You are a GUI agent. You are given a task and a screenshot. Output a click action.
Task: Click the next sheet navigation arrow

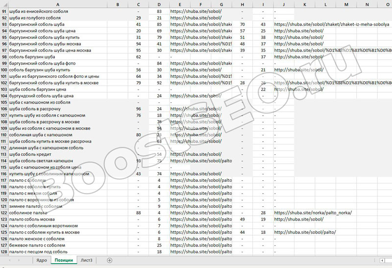[19, 260]
